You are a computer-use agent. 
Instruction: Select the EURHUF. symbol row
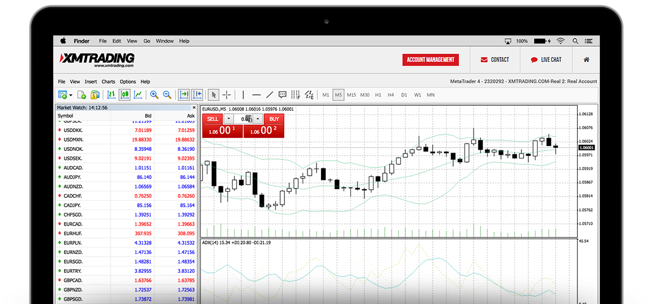[126, 234]
